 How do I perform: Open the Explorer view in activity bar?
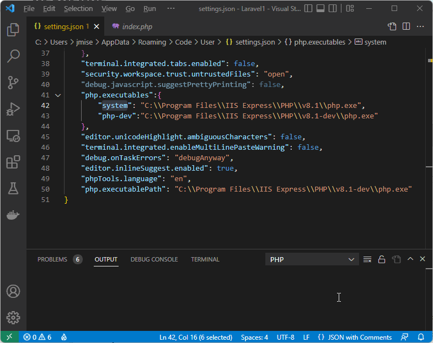coord(13,30)
